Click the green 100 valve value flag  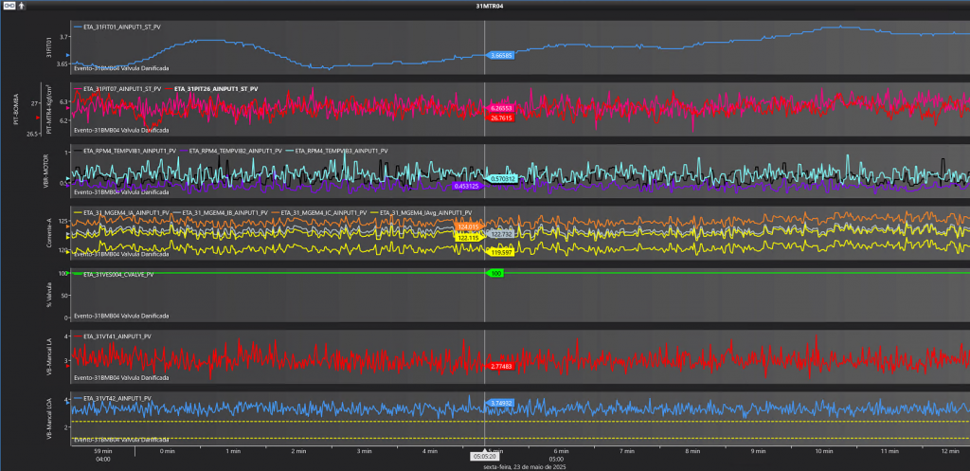point(495,273)
